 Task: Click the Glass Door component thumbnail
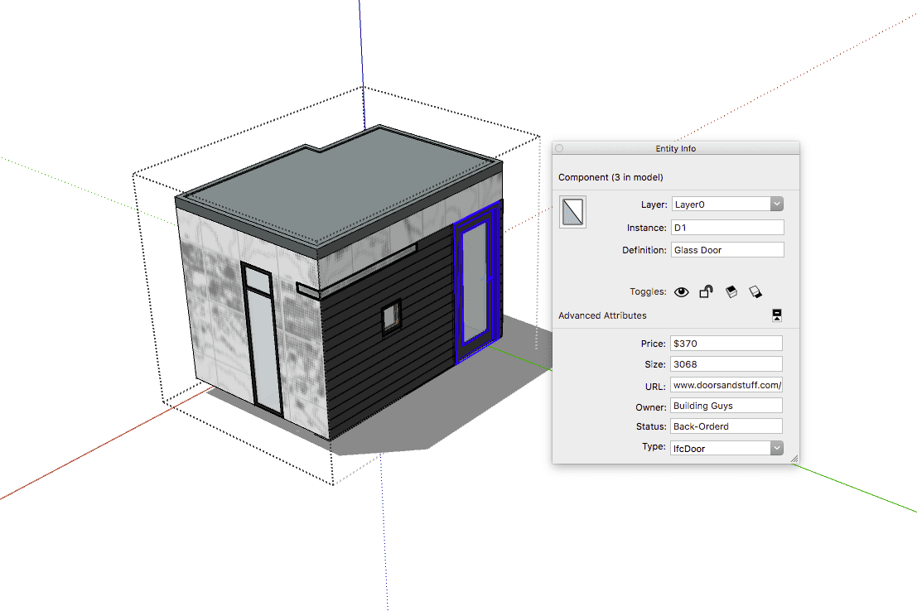click(x=572, y=212)
